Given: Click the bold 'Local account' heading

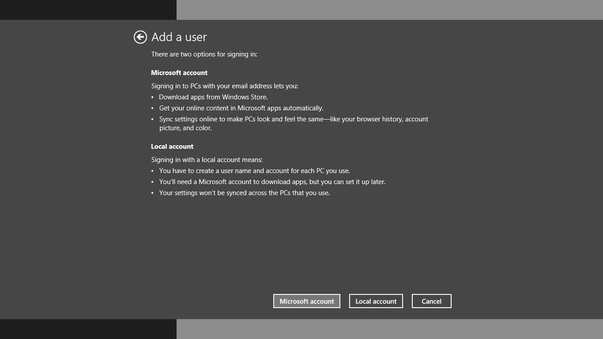Looking at the screenshot, I should (172, 147).
